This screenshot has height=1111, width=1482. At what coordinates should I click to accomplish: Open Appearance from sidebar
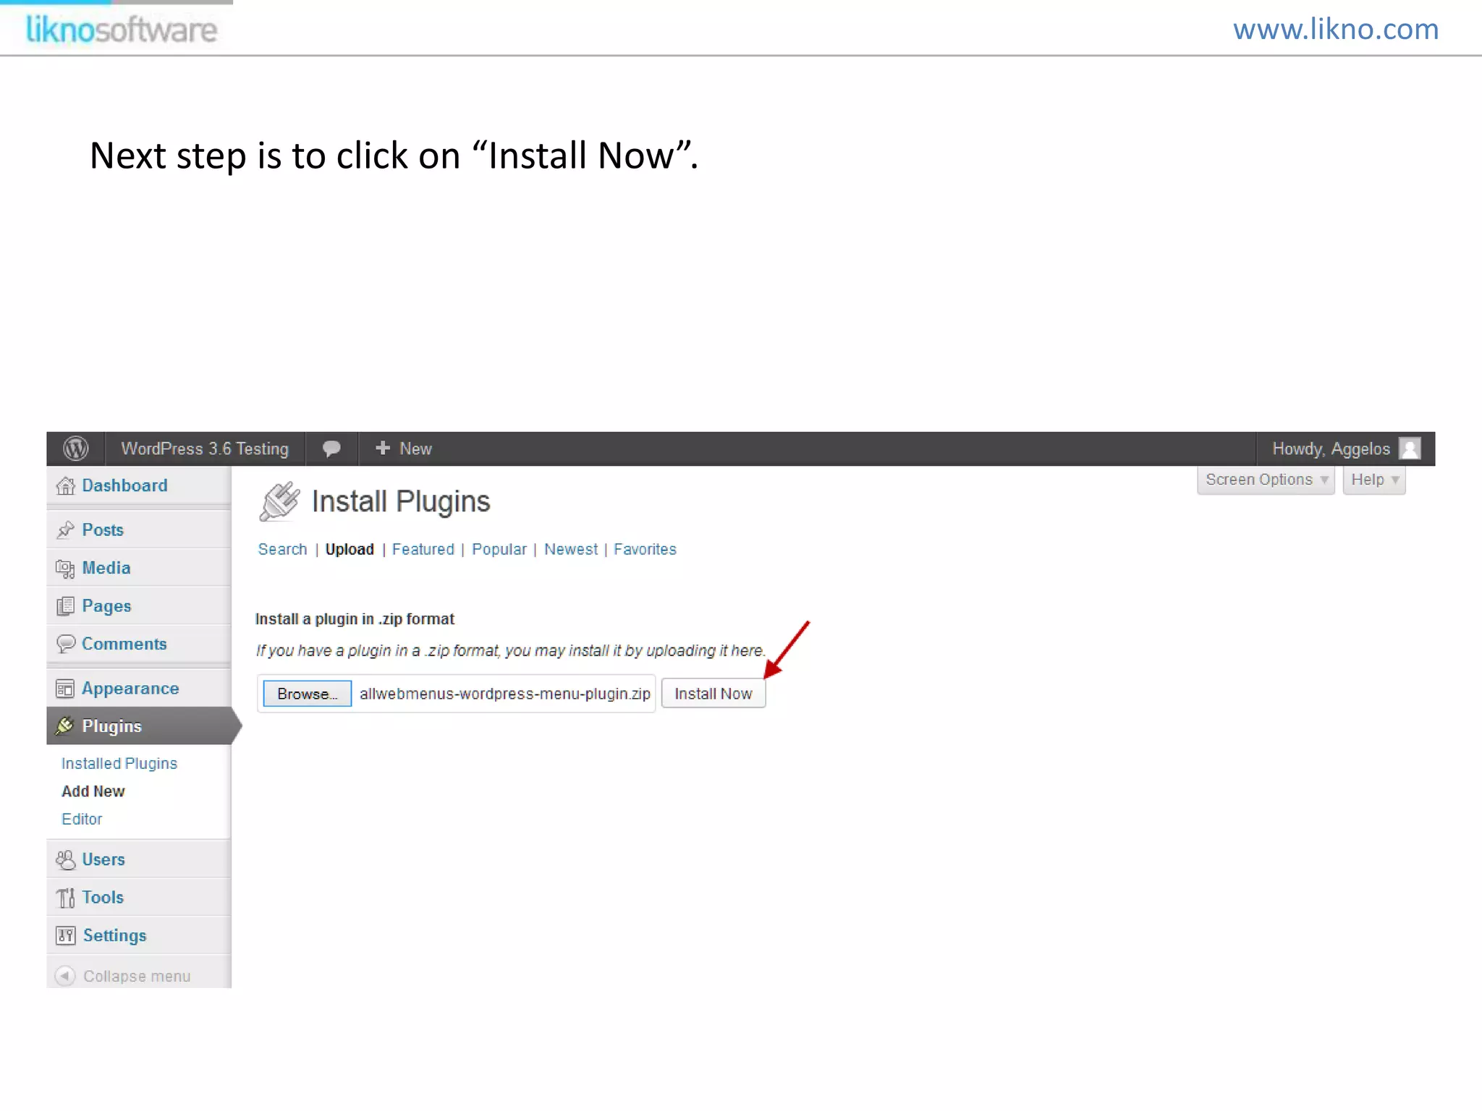tap(130, 689)
